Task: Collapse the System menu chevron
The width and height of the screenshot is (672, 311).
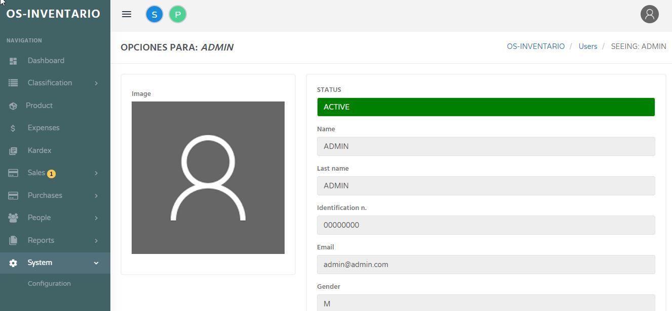Action: 96,263
